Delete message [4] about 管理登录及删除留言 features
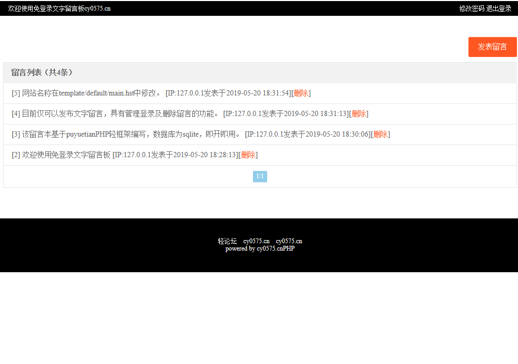The width and height of the screenshot is (518, 364). point(358,113)
